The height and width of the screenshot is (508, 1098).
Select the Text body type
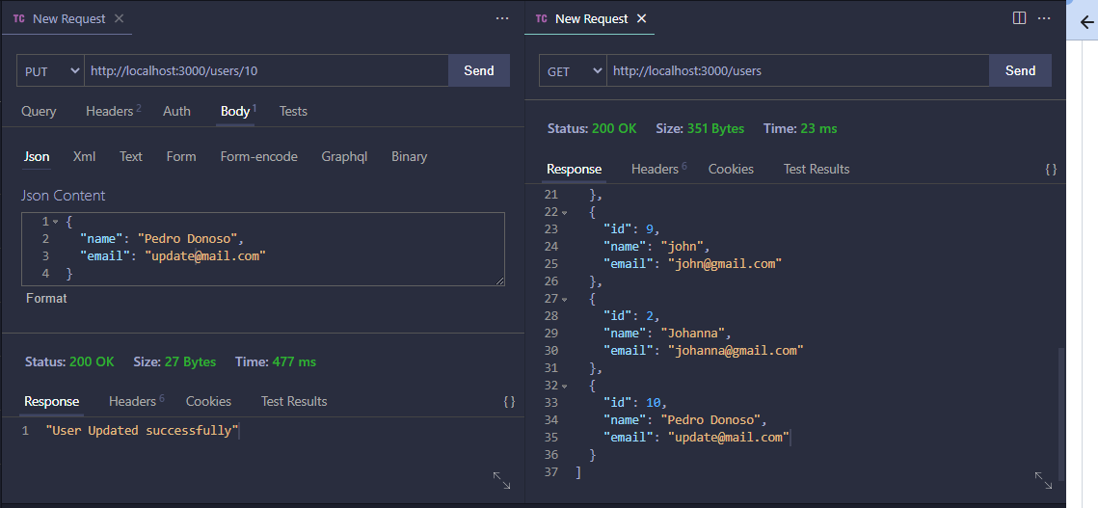(131, 157)
